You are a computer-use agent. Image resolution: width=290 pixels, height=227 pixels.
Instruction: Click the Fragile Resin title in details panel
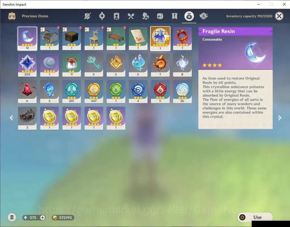[218, 31]
